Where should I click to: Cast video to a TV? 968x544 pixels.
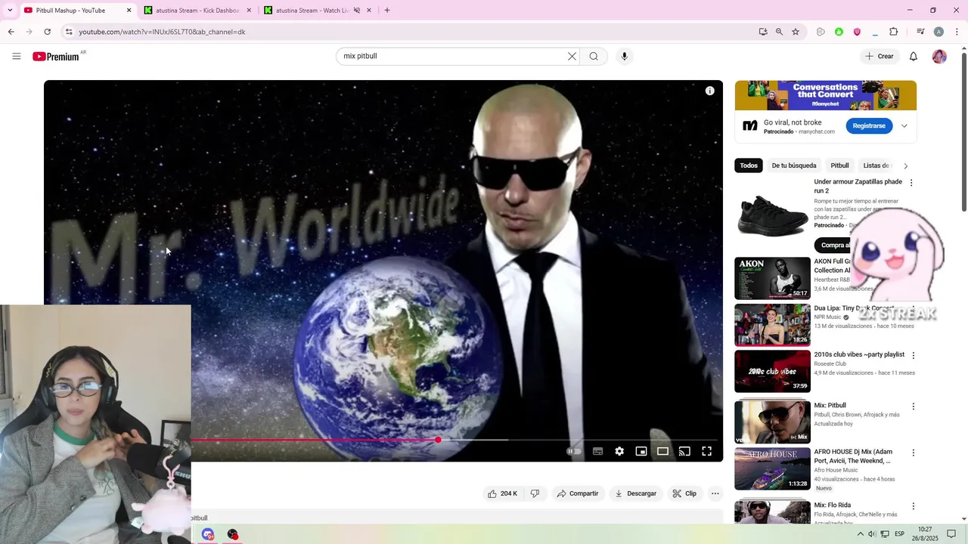[x=684, y=451]
